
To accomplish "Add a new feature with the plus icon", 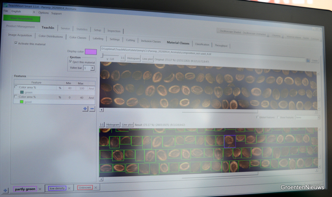I will point(85,109).
